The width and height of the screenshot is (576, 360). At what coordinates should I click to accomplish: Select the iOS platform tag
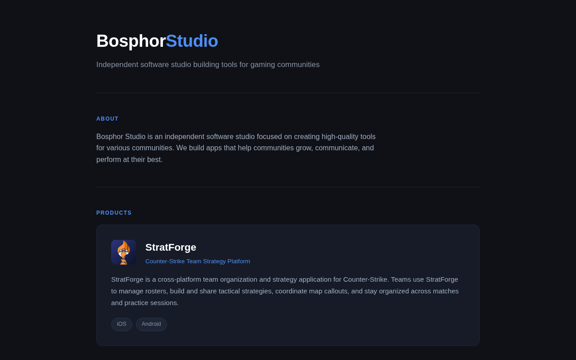point(121,324)
